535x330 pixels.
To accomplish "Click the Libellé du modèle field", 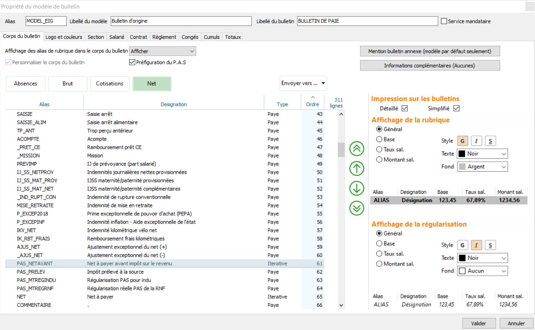I will (x=181, y=21).
